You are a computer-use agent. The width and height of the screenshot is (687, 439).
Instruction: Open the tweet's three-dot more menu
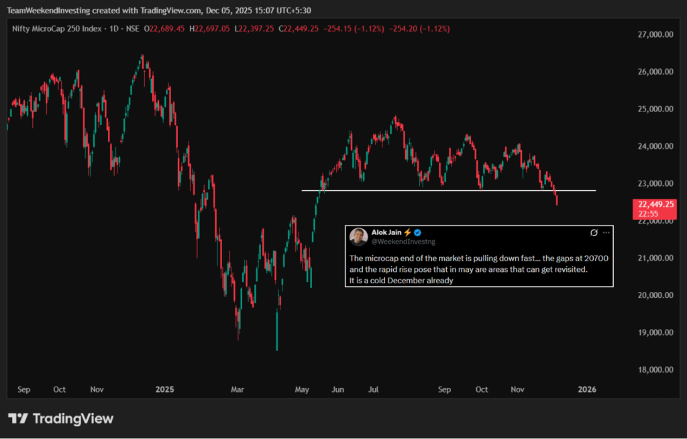[x=606, y=232]
